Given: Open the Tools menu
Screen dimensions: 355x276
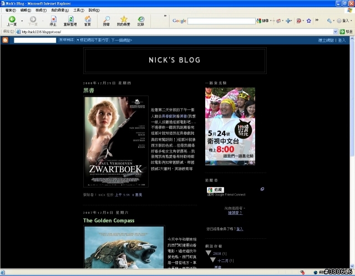Looking at the screenshot, I should pos(79,10).
